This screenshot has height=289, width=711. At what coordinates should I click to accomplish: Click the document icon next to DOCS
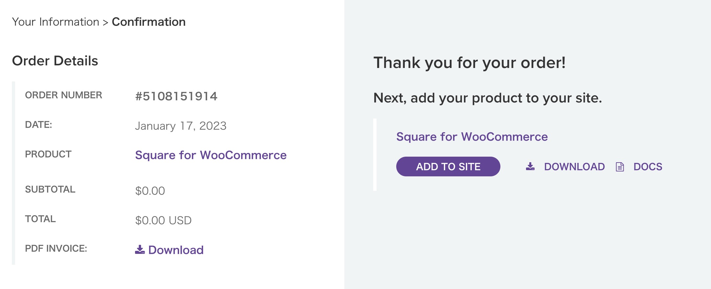[x=620, y=167]
